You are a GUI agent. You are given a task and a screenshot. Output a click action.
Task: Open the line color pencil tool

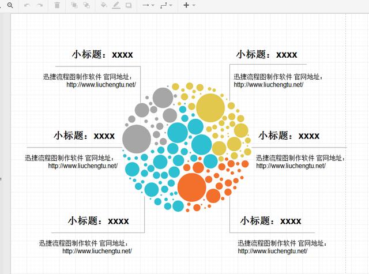point(116,5)
